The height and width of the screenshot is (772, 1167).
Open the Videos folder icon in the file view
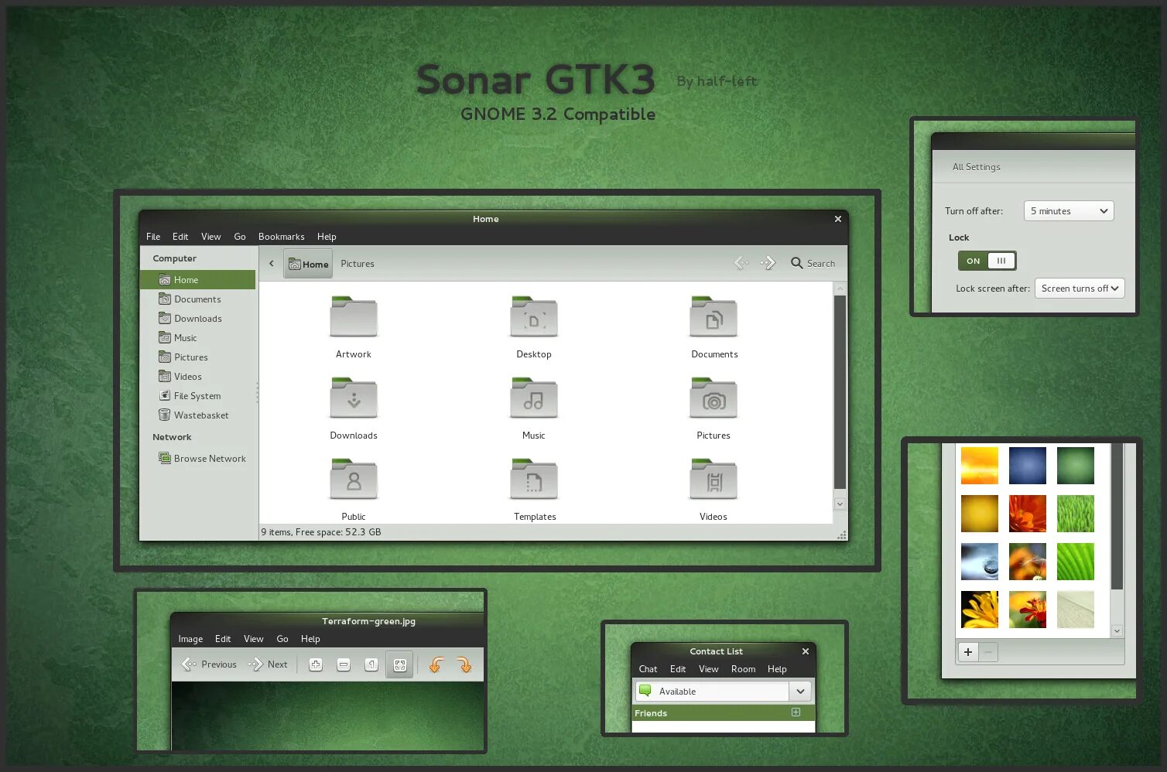coord(714,479)
